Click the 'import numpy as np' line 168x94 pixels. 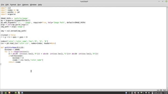click(x=9, y=10)
